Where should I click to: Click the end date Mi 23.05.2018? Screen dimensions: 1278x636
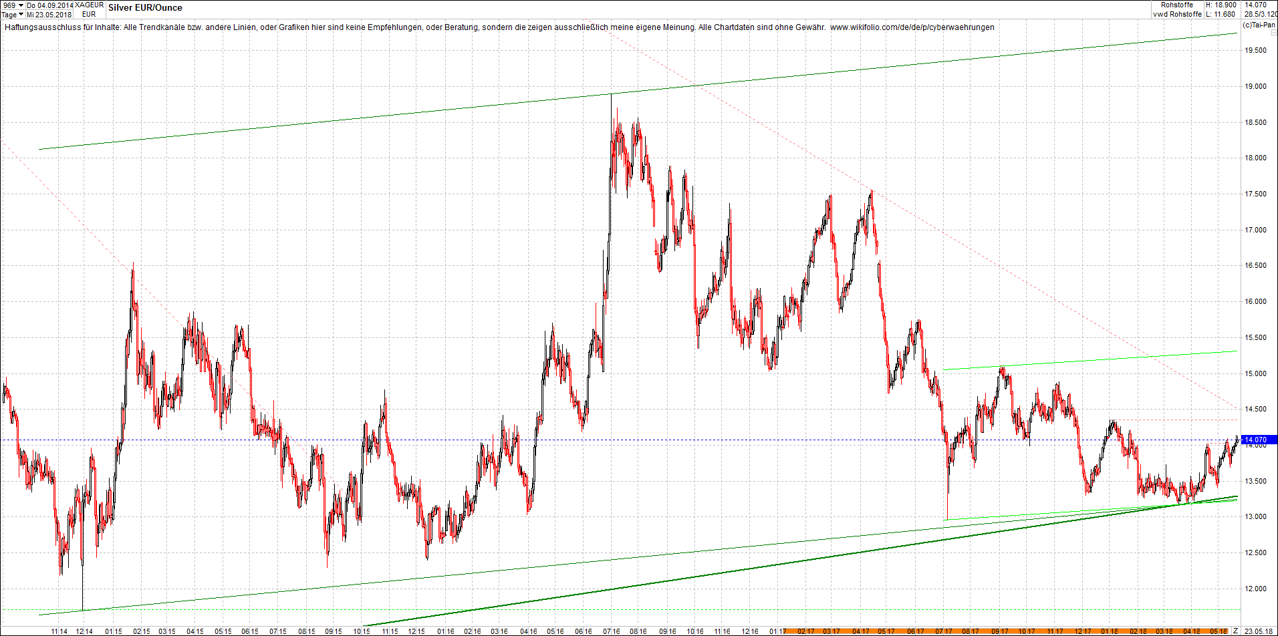(x=49, y=15)
